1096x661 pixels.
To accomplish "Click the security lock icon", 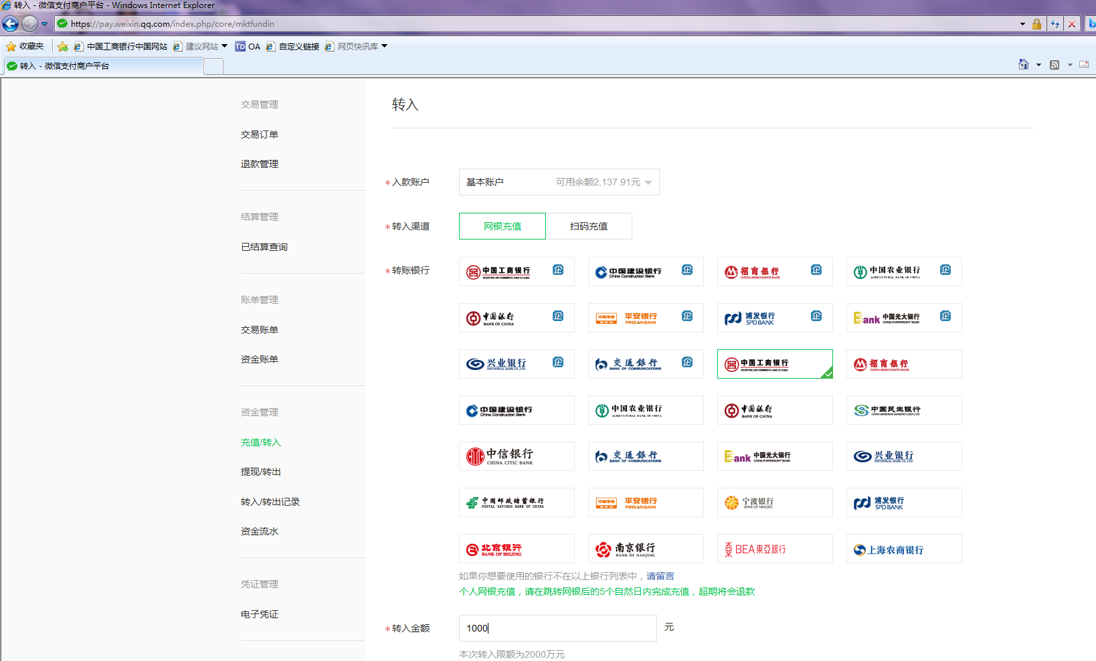I will [x=1036, y=24].
